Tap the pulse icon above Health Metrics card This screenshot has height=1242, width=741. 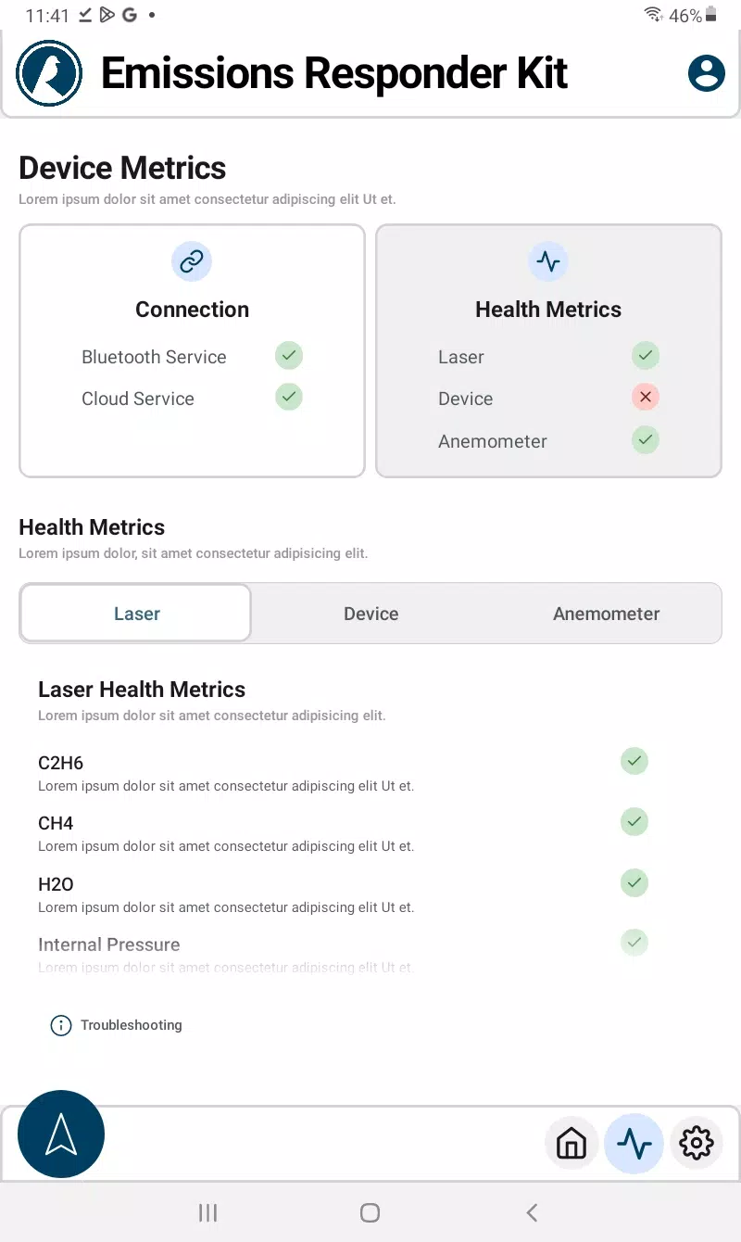click(548, 261)
